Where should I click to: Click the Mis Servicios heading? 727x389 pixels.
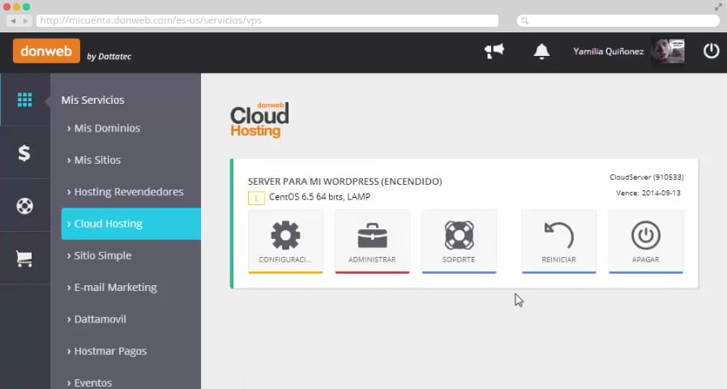[92, 100]
